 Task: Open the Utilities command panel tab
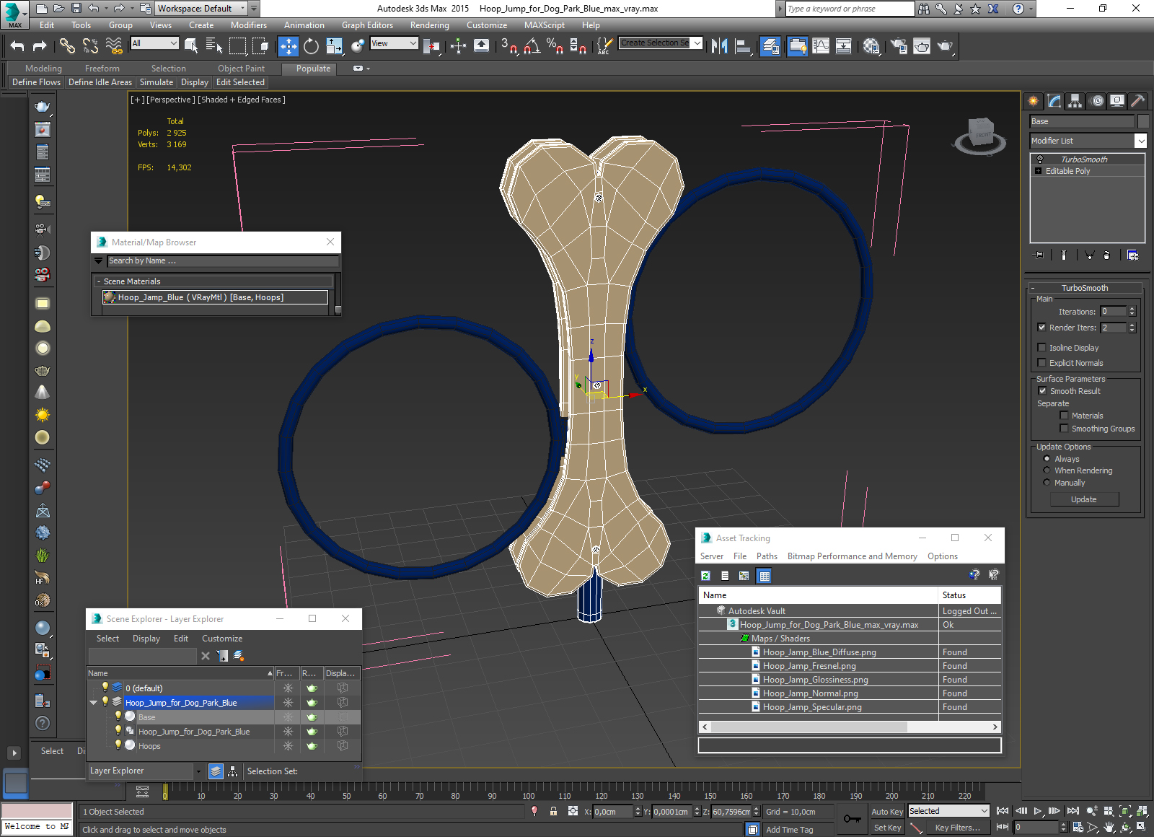(1138, 101)
